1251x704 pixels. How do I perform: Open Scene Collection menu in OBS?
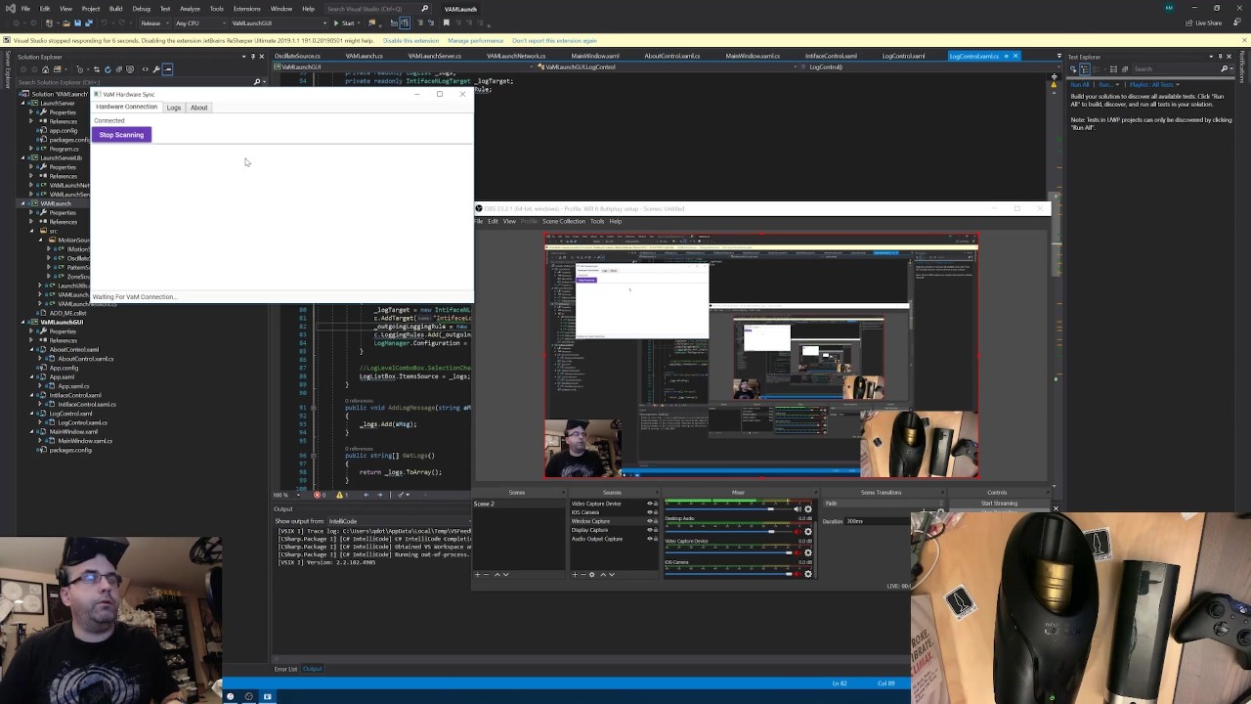(x=564, y=221)
